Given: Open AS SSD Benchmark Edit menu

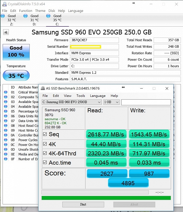Looking at the screenshot, I should [56, 96].
